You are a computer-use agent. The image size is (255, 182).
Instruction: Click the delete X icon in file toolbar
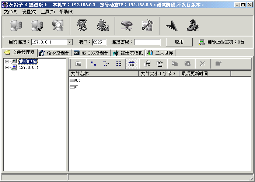coord(202,64)
